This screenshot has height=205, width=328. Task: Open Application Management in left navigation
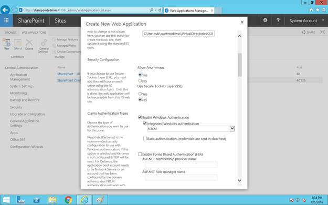20,77
